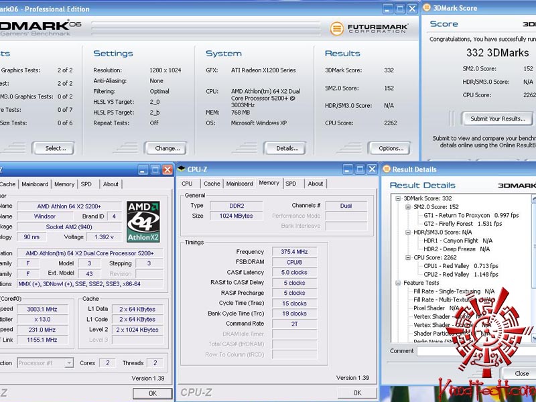This screenshot has width=536, height=402.
Task: Click the CPU-Z title bar icon
Action: [x=181, y=169]
